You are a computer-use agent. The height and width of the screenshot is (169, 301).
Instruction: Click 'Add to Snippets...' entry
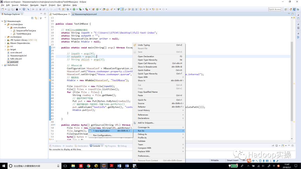(159, 123)
